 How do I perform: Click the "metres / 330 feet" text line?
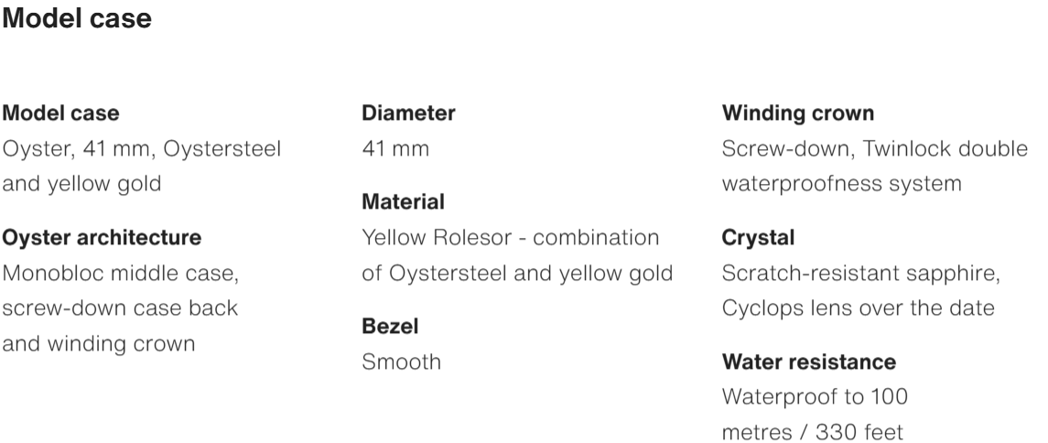[x=813, y=432]
